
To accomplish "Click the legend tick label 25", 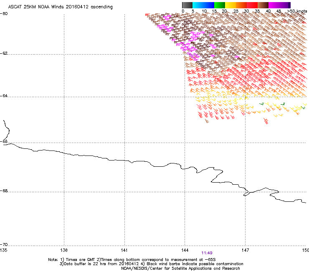I will pos(236,11).
